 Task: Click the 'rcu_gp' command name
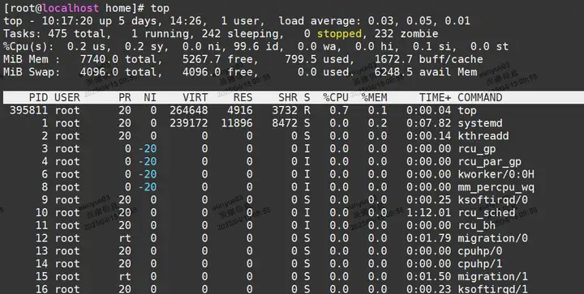[477, 149]
